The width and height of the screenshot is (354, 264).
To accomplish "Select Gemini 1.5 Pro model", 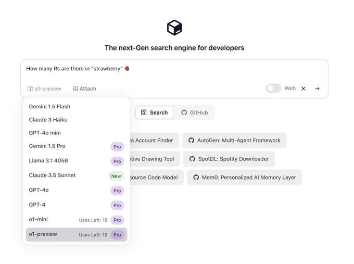I will 77,146.
